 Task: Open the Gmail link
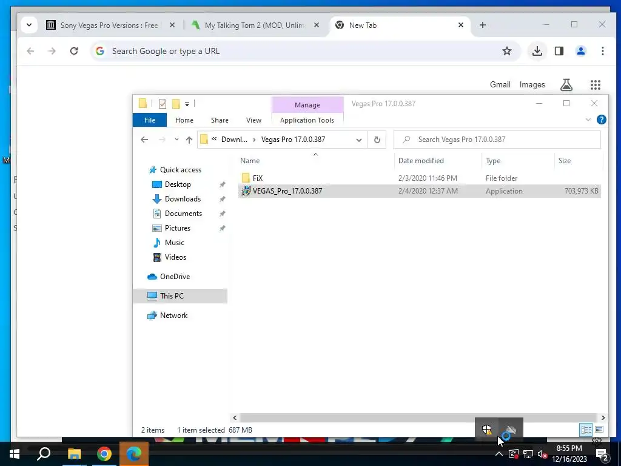[x=500, y=84]
